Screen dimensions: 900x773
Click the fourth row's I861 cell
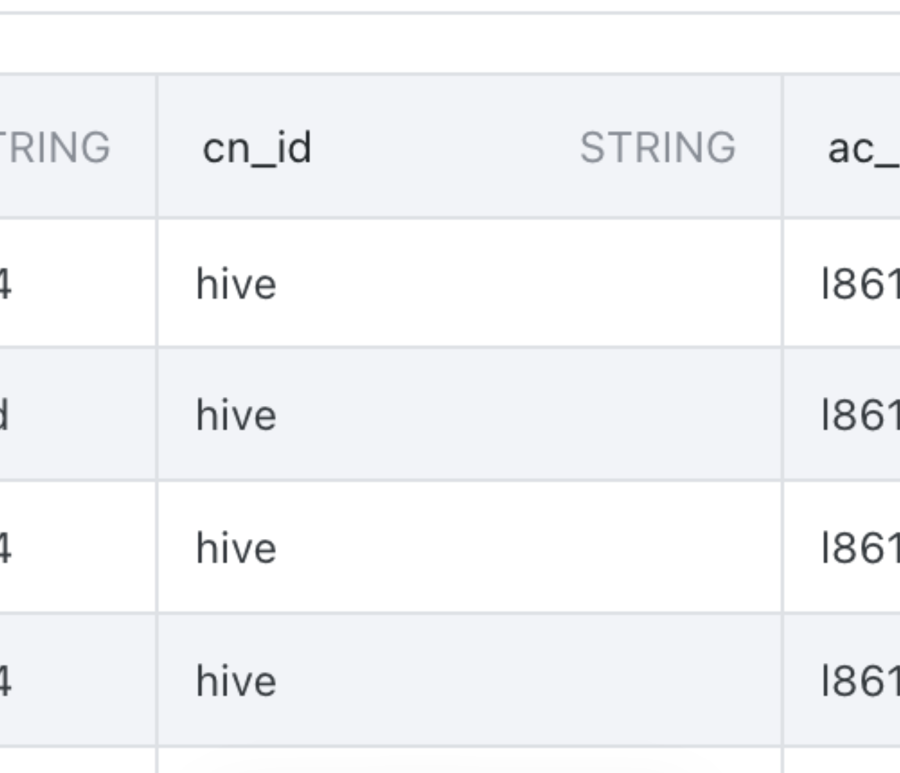point(860,680)
